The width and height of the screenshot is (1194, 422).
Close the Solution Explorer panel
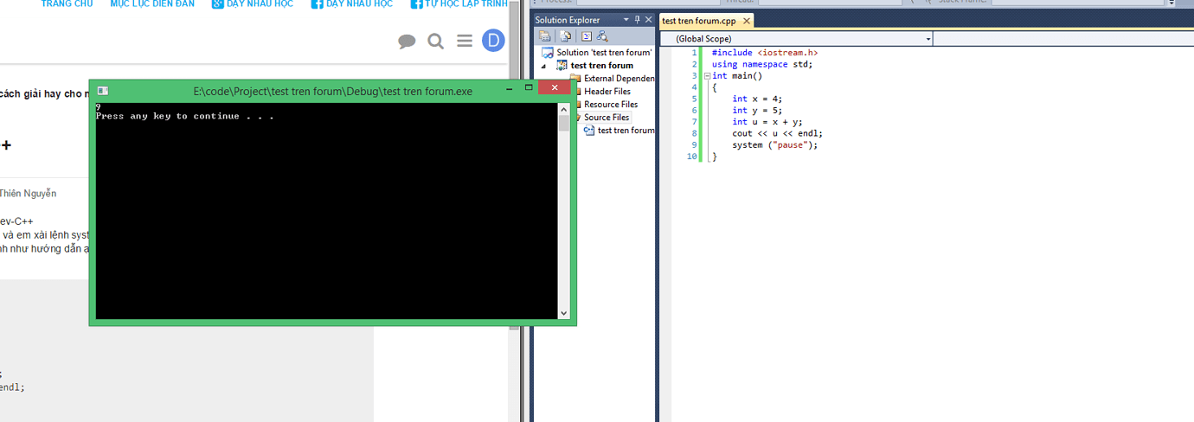click(649, 19)
